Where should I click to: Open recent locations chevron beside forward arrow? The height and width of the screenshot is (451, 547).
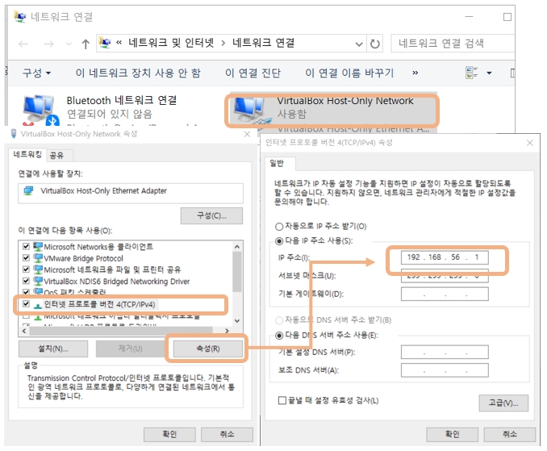pos(69,44)
